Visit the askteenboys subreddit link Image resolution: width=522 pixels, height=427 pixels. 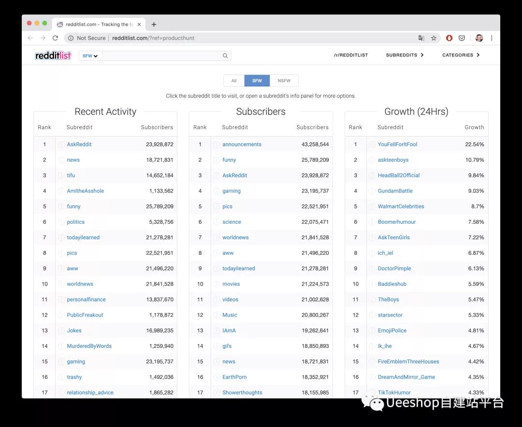(393, 160)
